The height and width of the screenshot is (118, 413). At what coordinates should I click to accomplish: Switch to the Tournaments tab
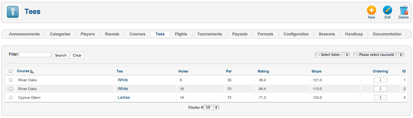click(x=209, y=34)
